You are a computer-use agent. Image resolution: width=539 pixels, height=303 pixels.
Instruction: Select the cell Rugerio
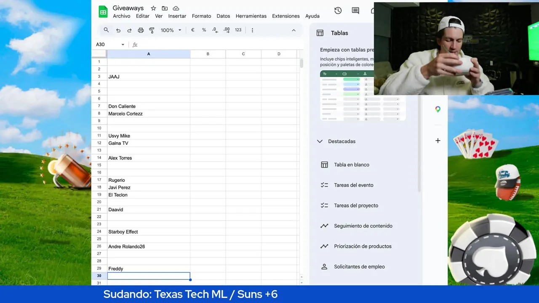(x=149, y=180)
